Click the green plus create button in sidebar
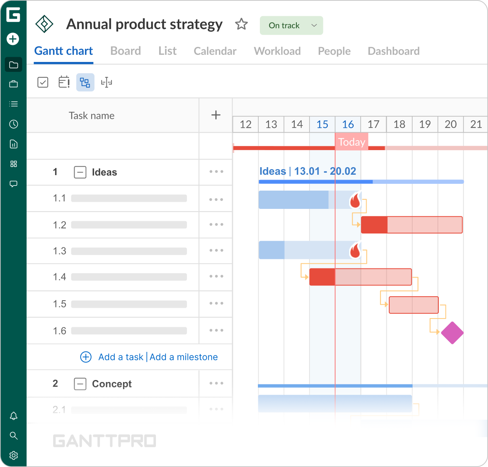488x467 pixels. [13, 39]
